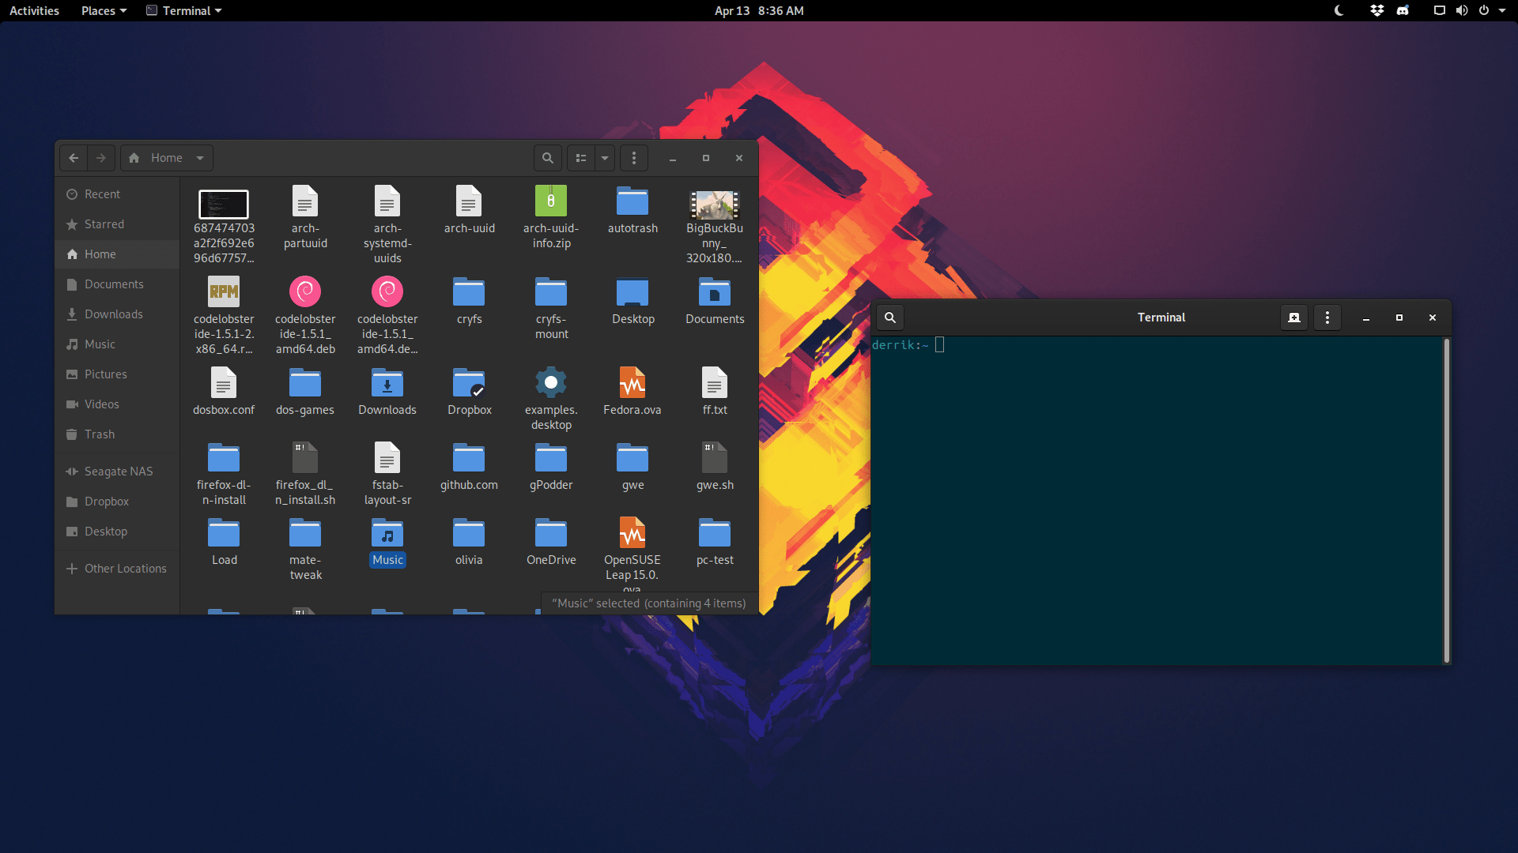Select the dosbox.conf text file
Image resolution: width=1518 pixels, height=853 pixels.
pyautogui.click(x=224, y=383)
